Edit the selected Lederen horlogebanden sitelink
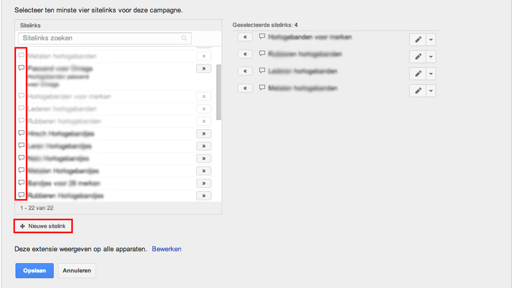512x288 pixels. click(x=418, y=74)
